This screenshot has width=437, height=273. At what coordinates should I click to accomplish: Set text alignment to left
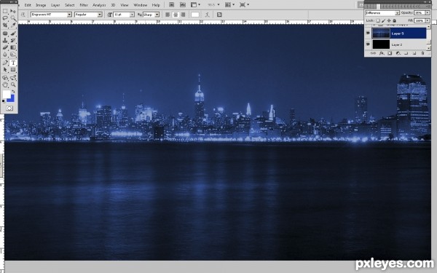click(x=168, y=15)
